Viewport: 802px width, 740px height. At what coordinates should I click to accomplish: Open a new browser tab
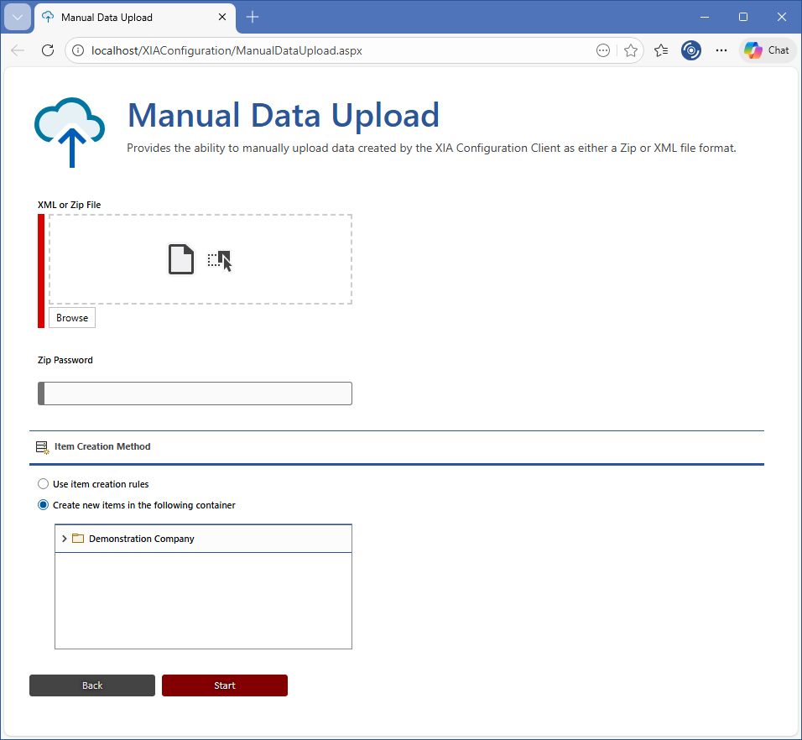(253, 17)
